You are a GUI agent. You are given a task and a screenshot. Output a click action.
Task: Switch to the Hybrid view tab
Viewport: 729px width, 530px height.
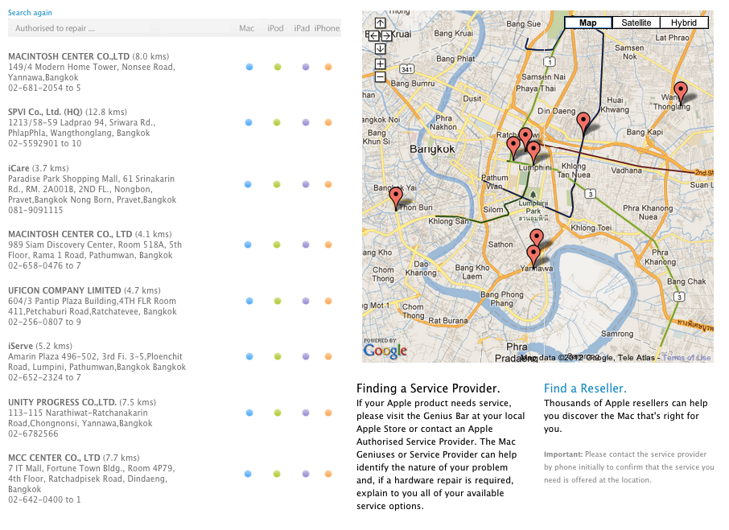click(683, 23)
